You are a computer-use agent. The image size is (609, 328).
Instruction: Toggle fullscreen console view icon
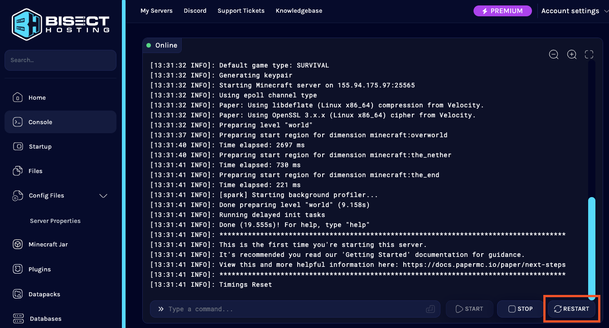(589, 54)
